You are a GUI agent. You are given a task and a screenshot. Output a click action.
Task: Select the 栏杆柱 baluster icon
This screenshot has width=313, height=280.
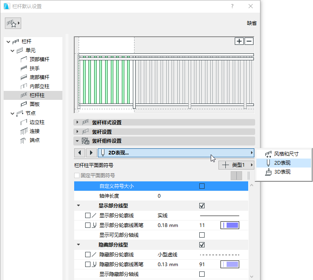[x=24, y=95]
